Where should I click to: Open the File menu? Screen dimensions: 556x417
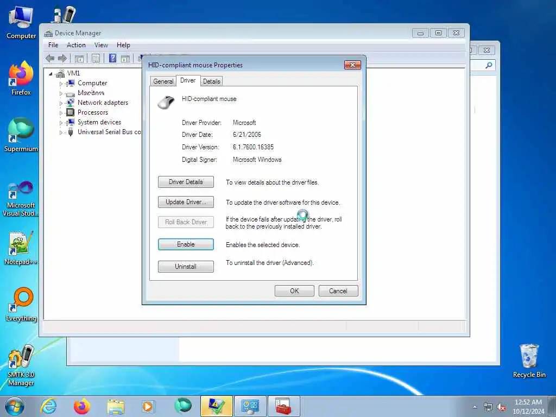53,45
